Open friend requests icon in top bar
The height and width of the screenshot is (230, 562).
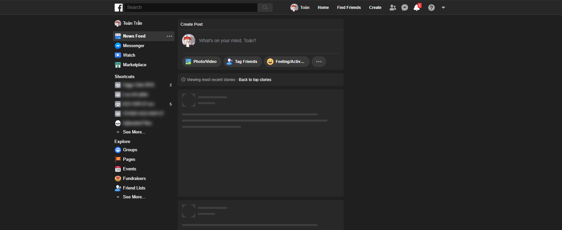[393, 8]
